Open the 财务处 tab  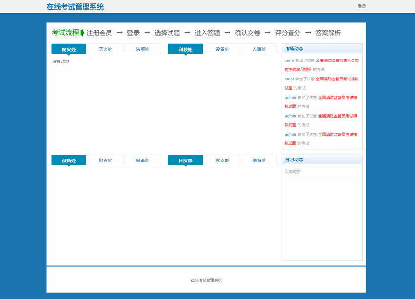point(105,160)
